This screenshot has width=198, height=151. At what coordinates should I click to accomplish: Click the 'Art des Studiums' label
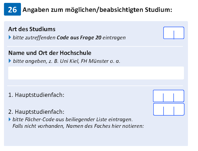(32, 29)
